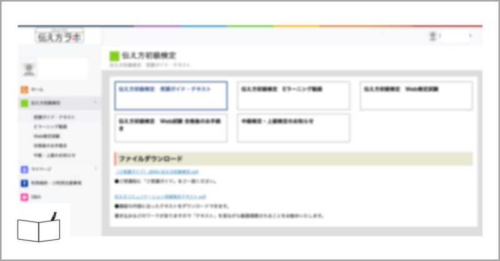Open the user avatar in the top-right header
This screenshot has width=500, height=261.
click(432, 36)
